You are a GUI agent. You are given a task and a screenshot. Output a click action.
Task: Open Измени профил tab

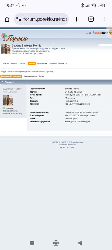pyautogui.click(x=30, y=76)
